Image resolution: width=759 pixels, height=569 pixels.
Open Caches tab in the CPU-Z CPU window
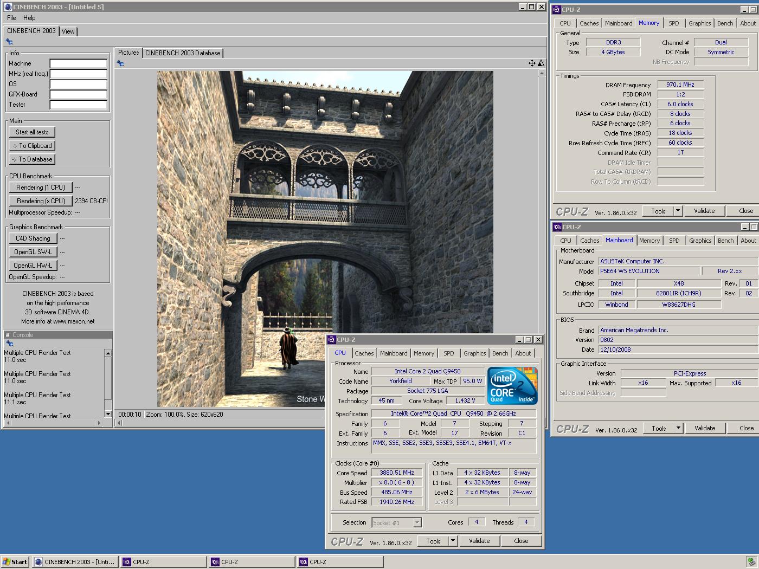364,353
